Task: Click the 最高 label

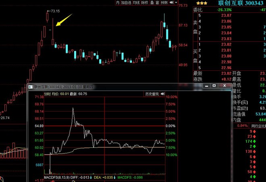Action: click(x=237, y=79)
